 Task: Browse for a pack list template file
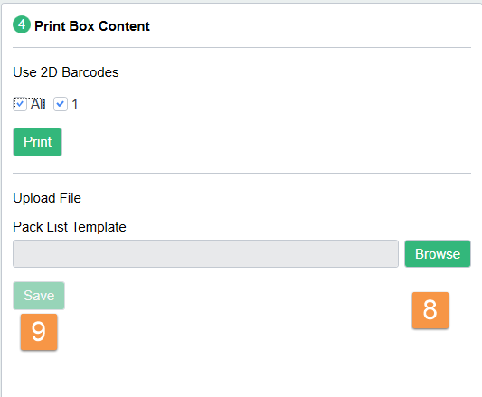438,254
